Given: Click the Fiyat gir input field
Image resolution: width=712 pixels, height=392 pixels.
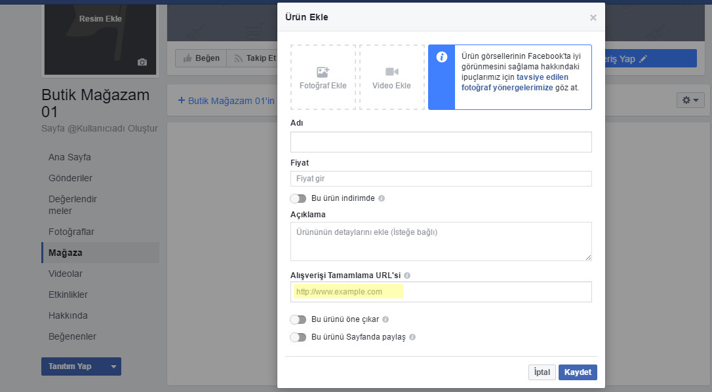Looking at the screenshot, I should tap(441, 179).
